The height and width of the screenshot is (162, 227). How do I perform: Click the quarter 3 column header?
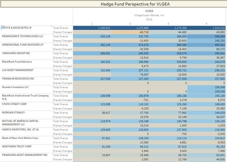point(168,24)
